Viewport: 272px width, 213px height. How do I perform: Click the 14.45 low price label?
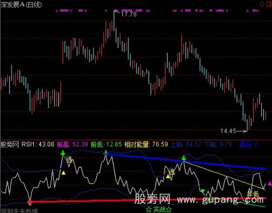point(228,131)
